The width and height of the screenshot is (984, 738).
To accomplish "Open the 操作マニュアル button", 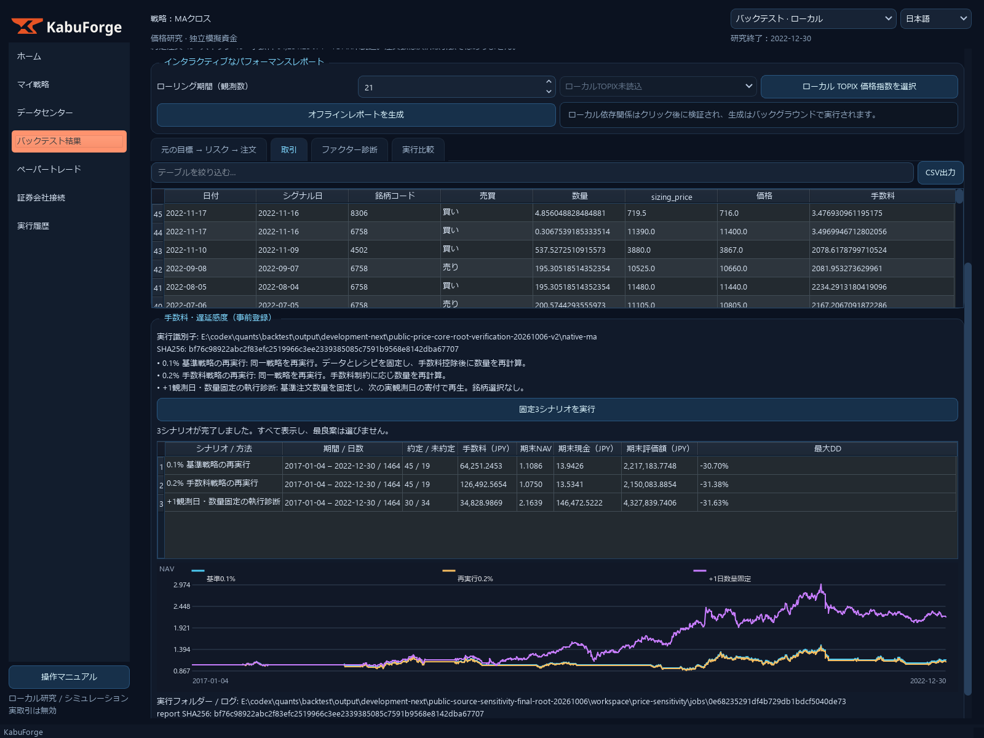I will pos(69,676).
